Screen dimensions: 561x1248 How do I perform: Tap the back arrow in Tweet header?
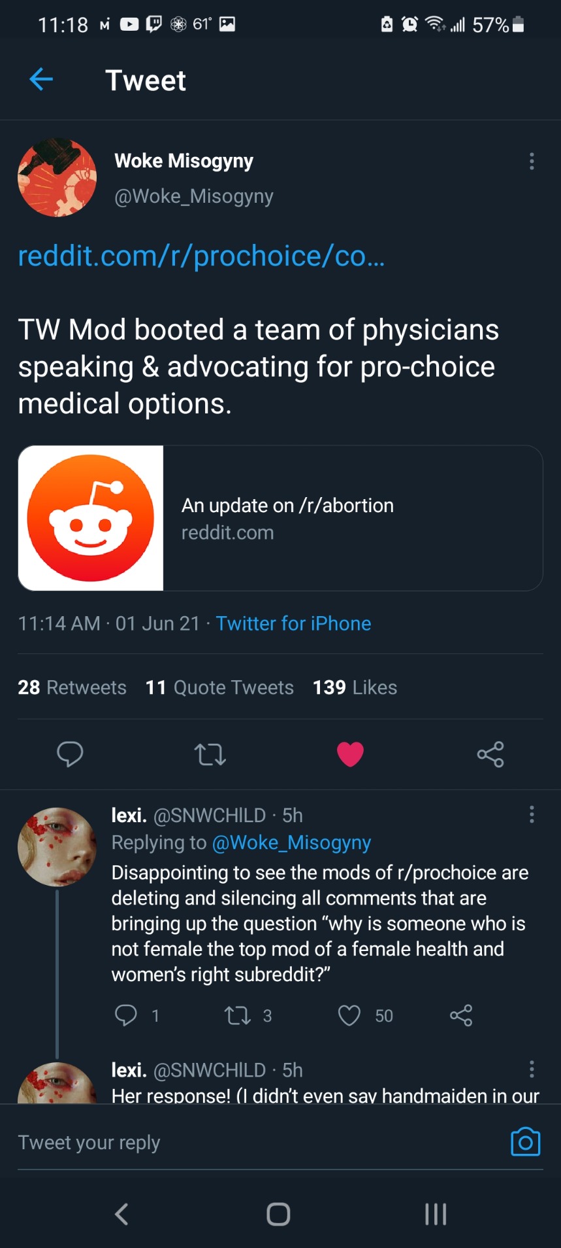pos(41,80)
